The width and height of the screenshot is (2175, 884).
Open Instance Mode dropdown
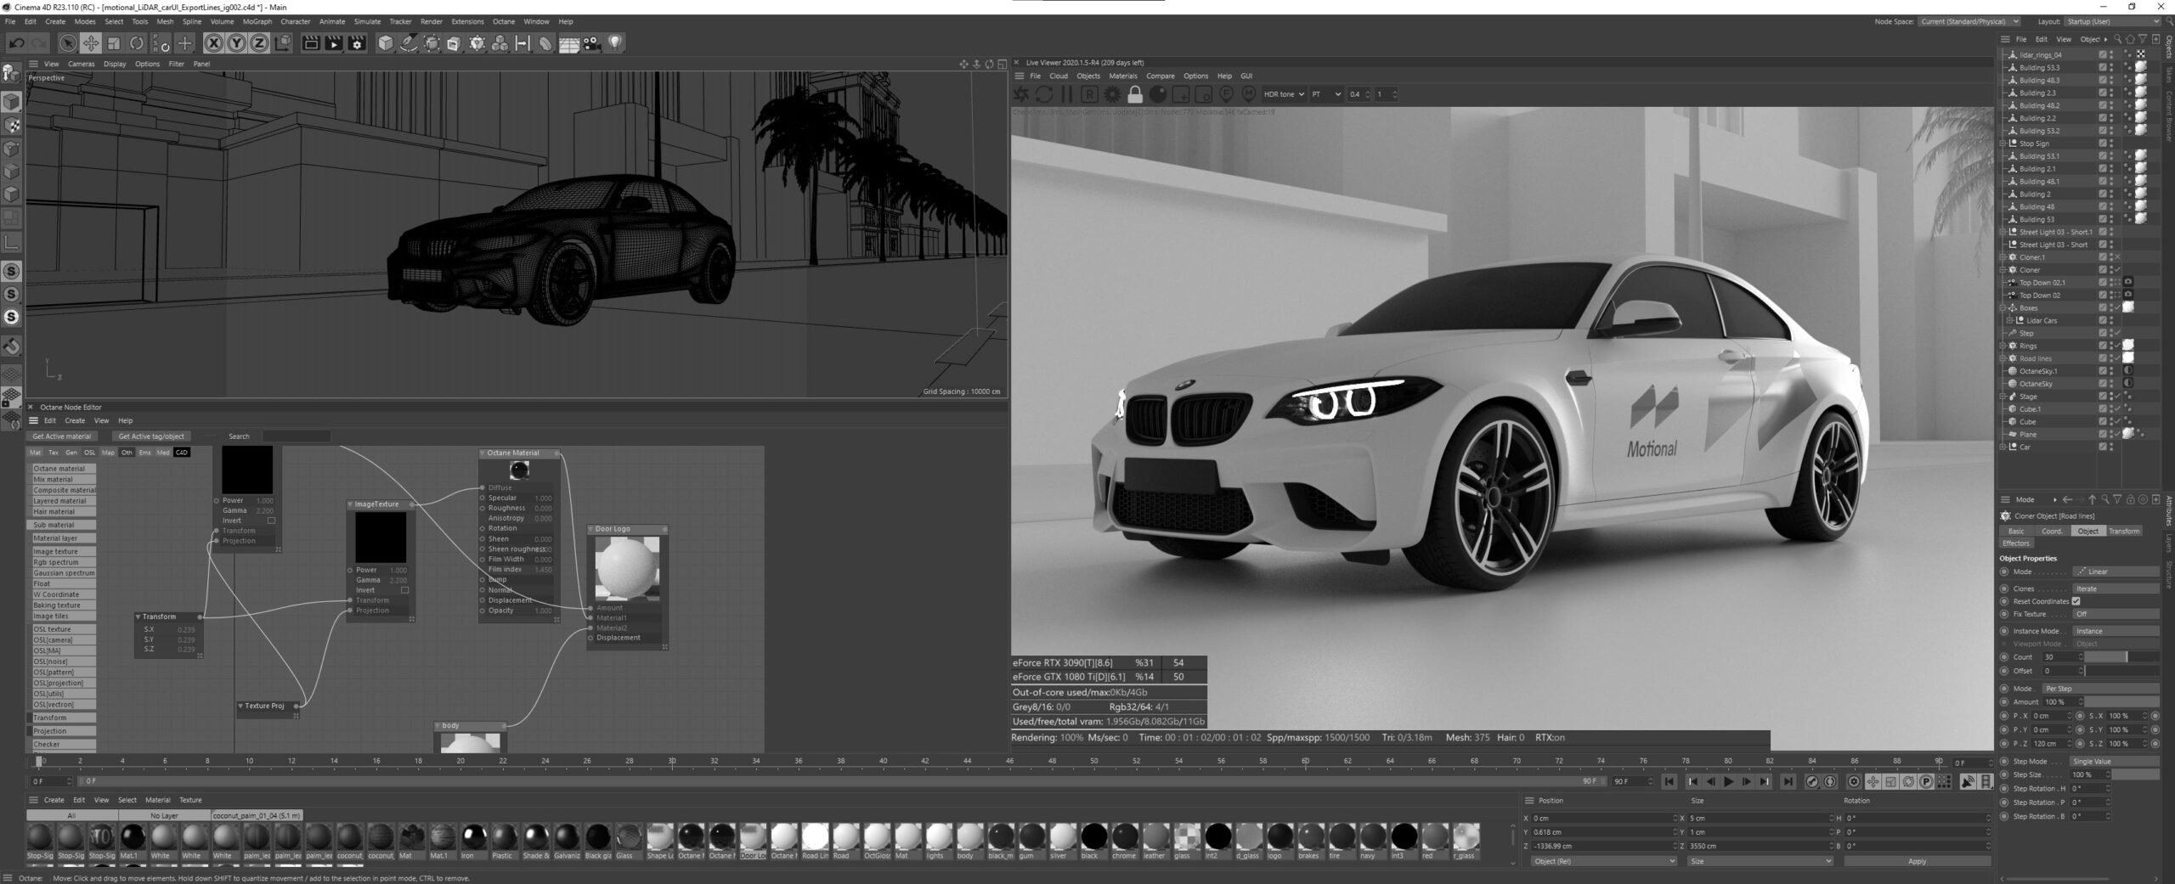pos(2116,631)
